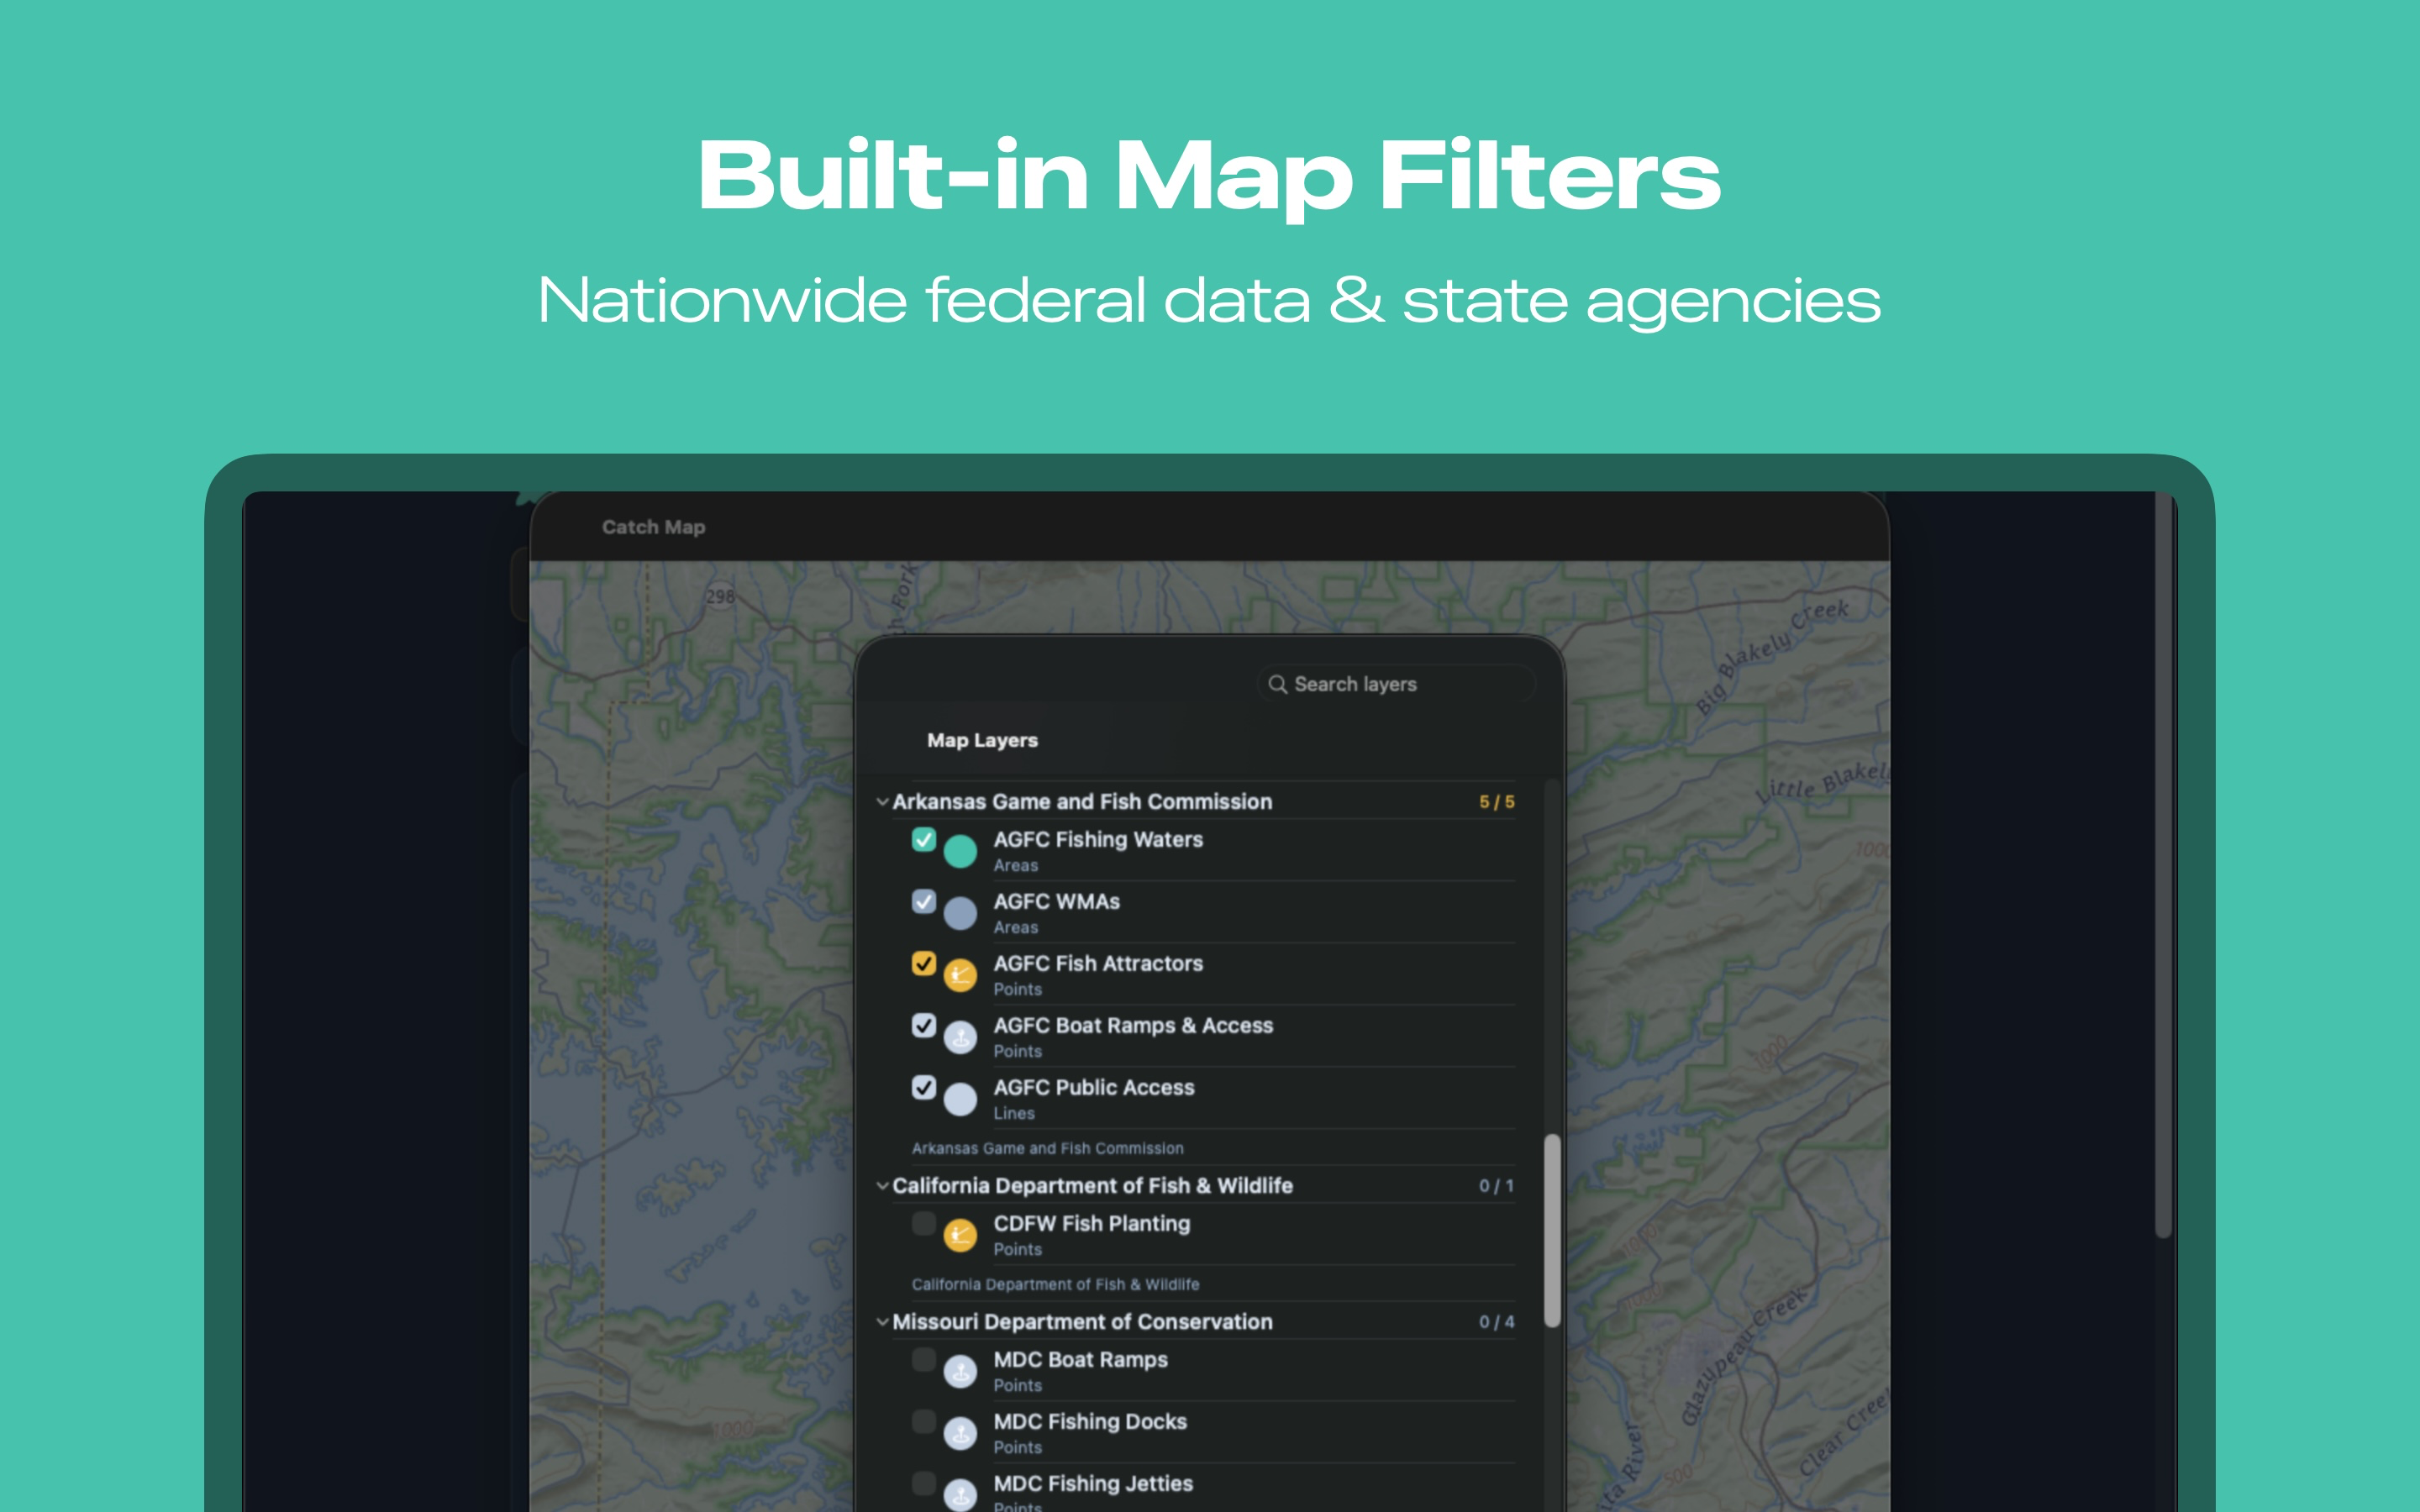
Task: Click the MDC Fishing Docks label
Action: click(1090, 1422)
